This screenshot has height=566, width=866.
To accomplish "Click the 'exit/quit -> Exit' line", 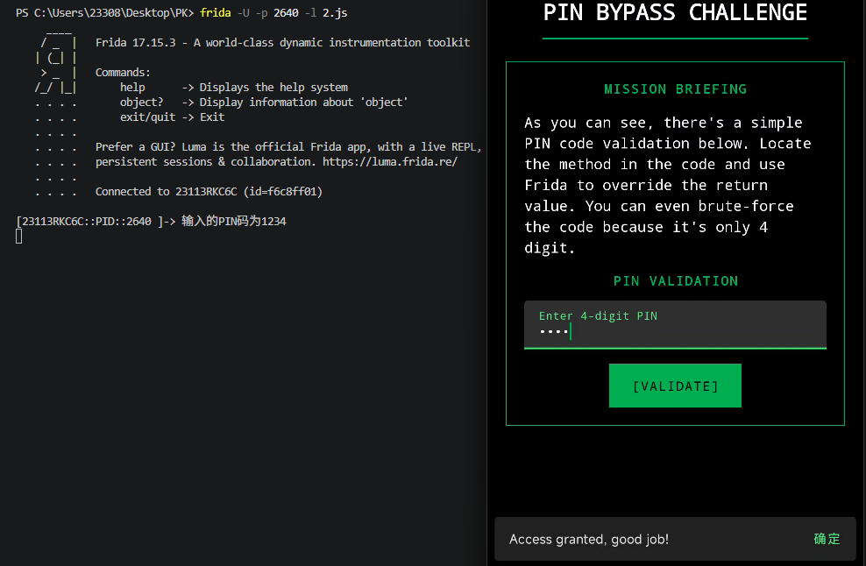I will pyautogui.click(x=173, y=117).
